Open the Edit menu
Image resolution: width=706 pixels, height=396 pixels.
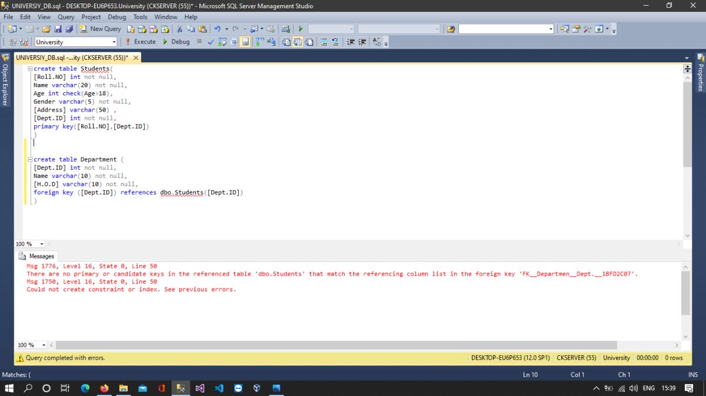point(25,17)
